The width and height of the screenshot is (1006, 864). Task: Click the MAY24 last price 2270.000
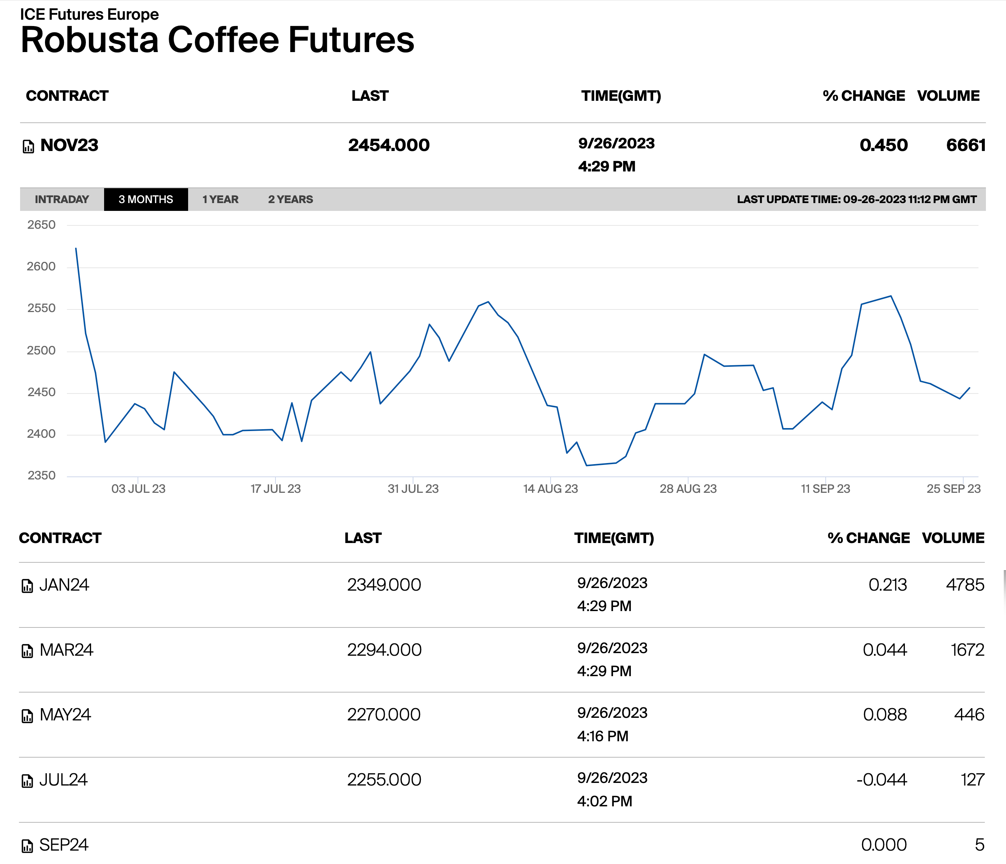[384, 715]
